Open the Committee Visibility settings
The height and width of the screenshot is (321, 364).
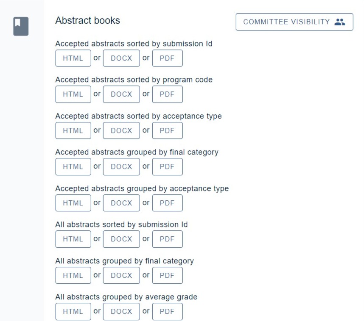pyautogui.click(x=294, y=22)
